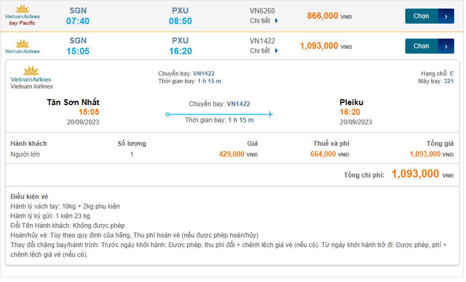
Task: Click triangle arrow next to VN1422 Chi tiết
Action: (277, 51)
